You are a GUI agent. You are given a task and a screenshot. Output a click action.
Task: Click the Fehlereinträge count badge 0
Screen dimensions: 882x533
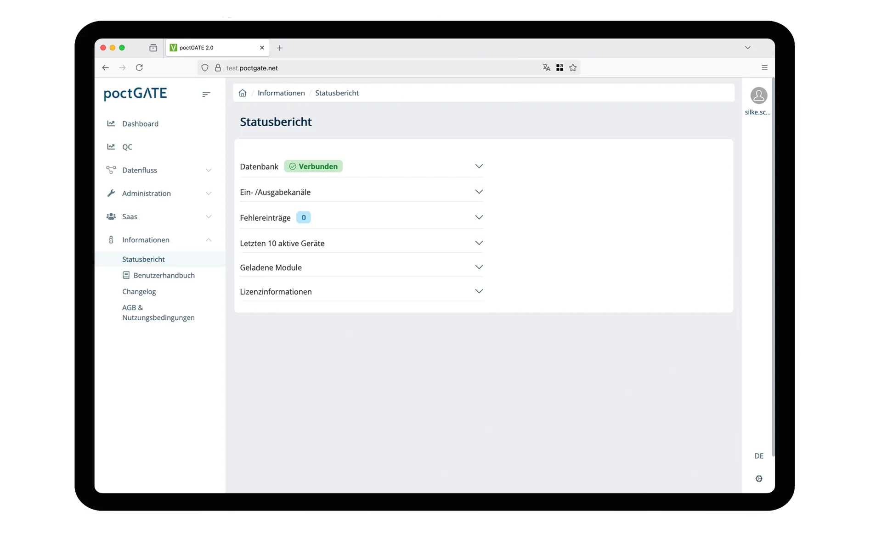tap(303, 217)
